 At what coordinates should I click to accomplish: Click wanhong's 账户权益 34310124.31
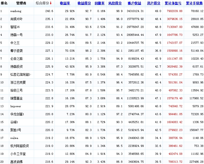pos(135,11)
